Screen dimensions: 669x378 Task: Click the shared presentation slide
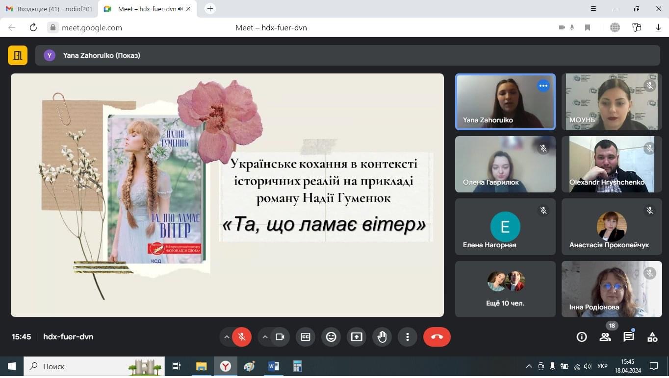point(227,195)
